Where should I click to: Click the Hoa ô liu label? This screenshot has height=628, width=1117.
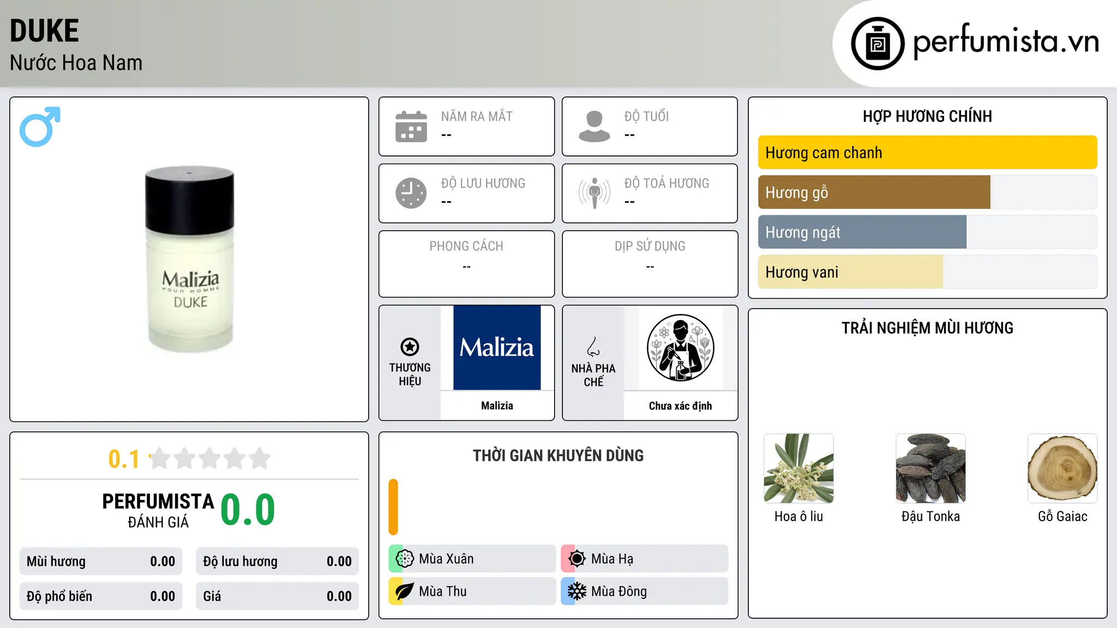(798, 516)
